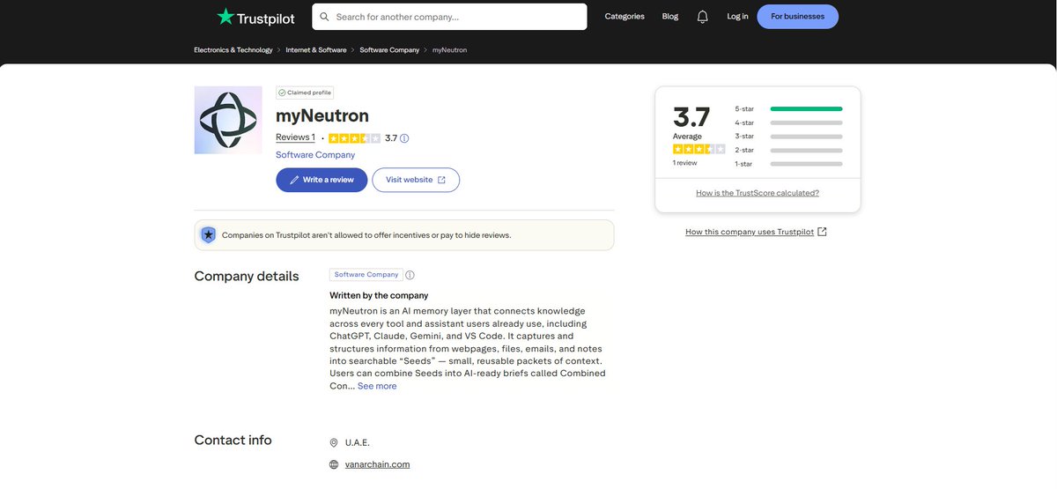1057x489 pixels.
Task: Open the Categories menu
Action: pos(625,17)
